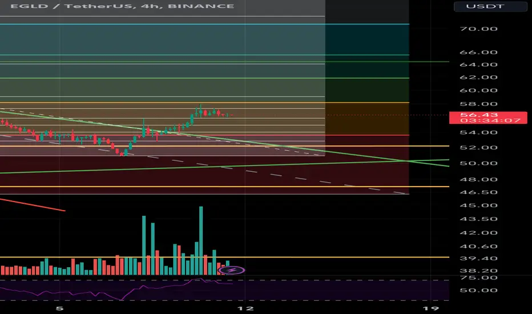Open the USDT currency selector

coord(490,6)
